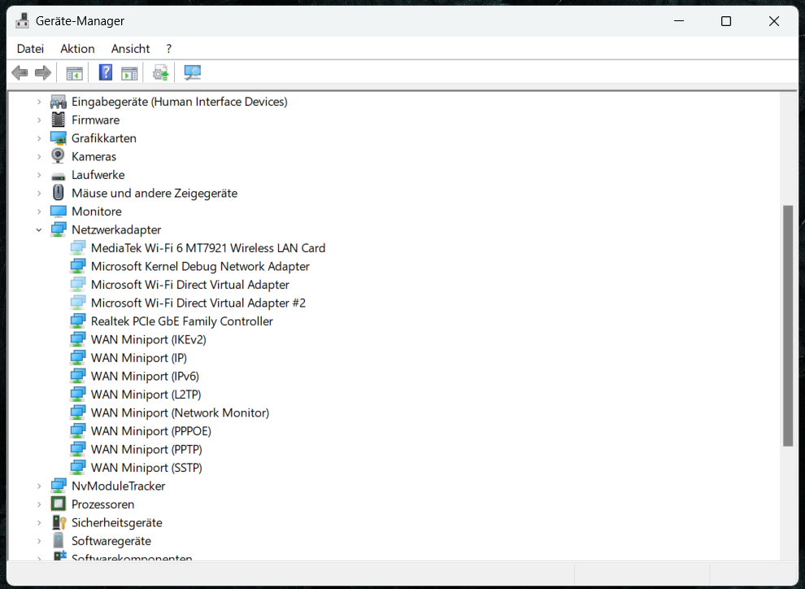Click the Microsoft Kernel Debug adapter icon

(x=77, y=266)
